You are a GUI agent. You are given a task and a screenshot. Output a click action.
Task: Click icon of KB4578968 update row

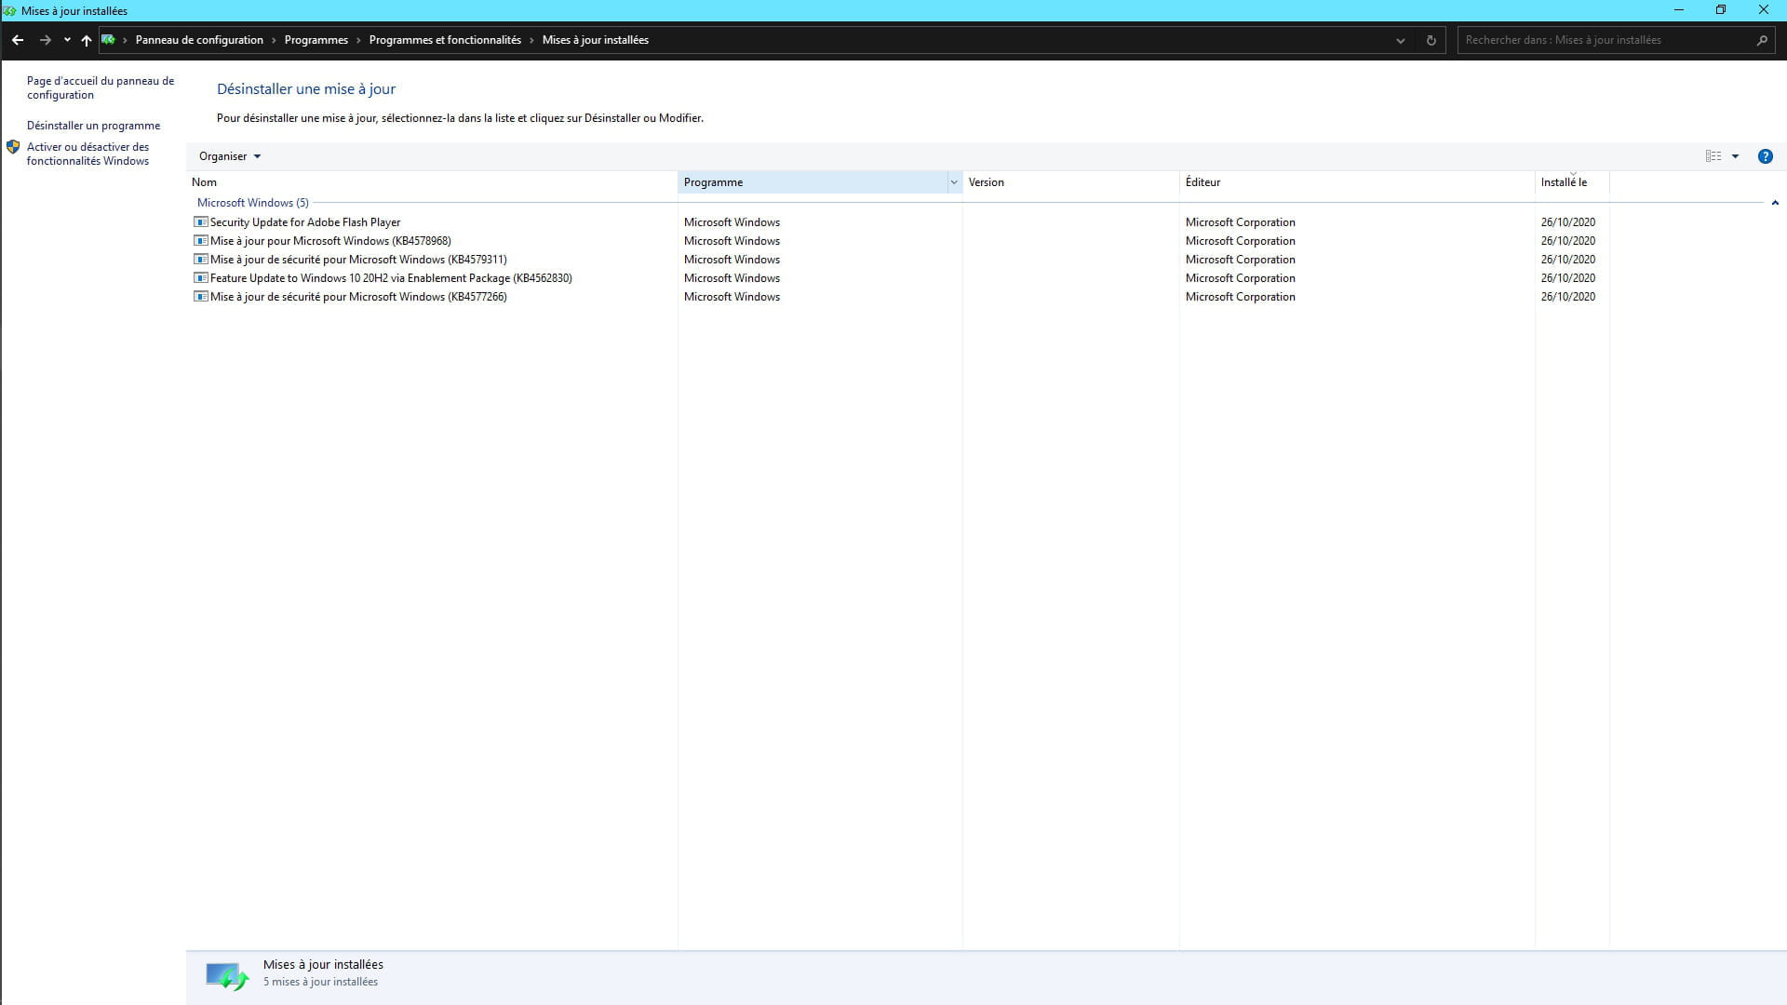click(200, 241)
